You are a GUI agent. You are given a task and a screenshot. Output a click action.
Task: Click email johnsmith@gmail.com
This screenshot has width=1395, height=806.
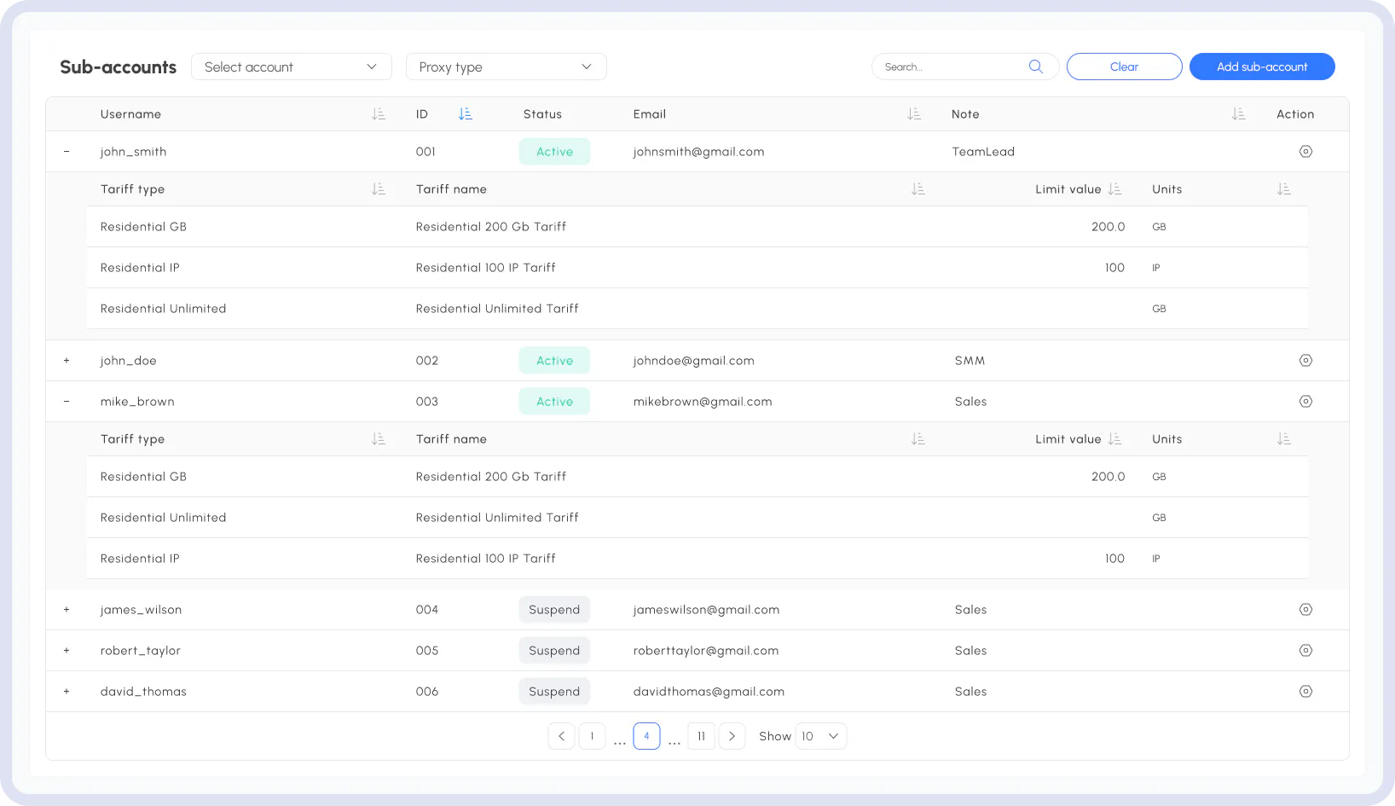click(x=699, y=152)
